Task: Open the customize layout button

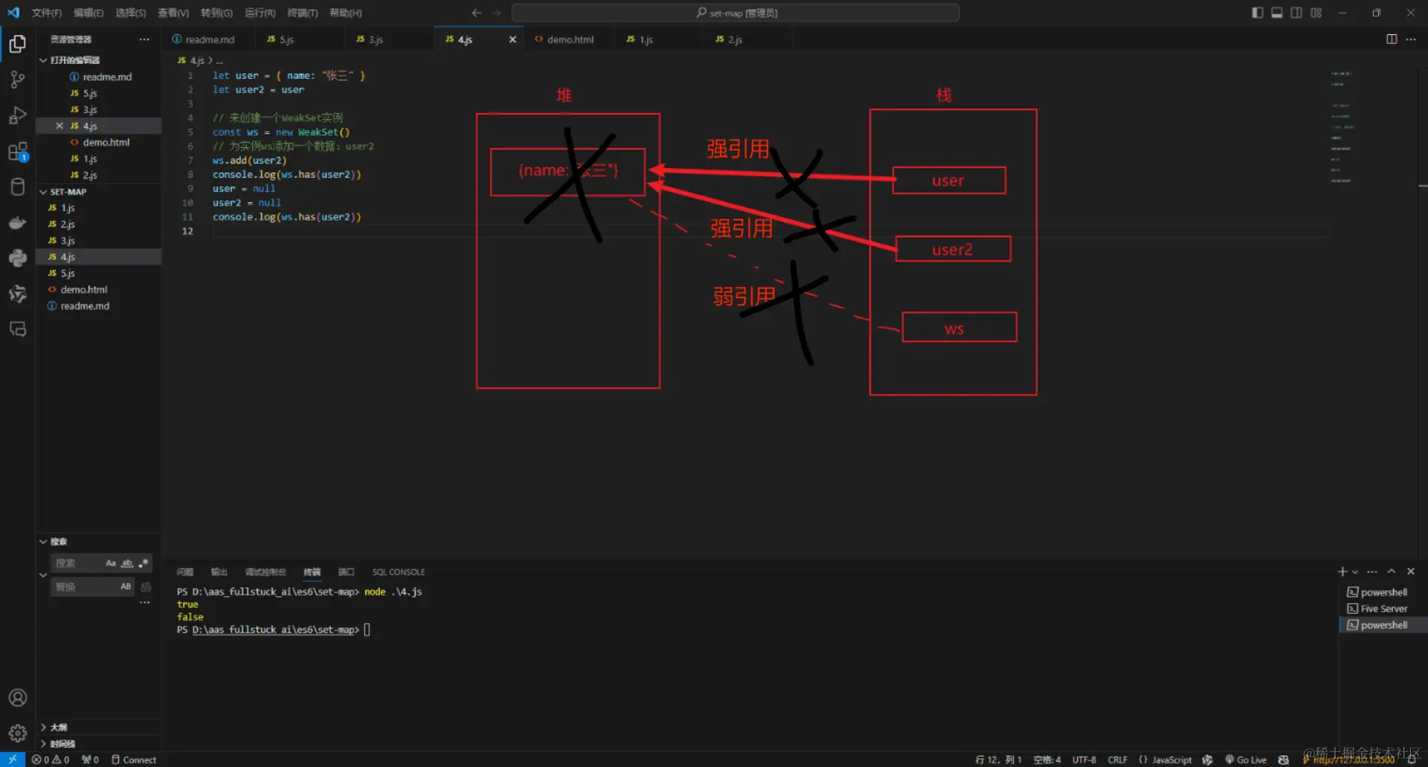Action: point(1316,13)
